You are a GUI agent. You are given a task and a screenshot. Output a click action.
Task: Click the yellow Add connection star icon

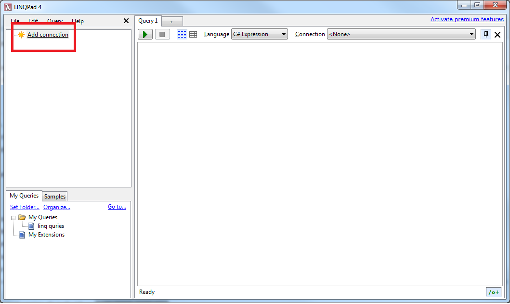coord(21,35)
